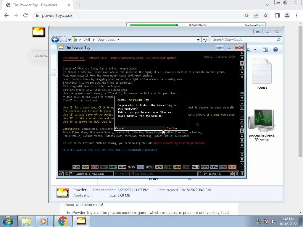Click Chrome icon in the taskbar
The width and height of the screenshot is (303, 227).
[x=63, y=221]
